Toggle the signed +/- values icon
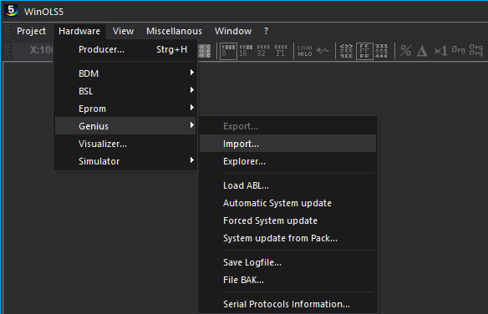 tap(323, 50)
